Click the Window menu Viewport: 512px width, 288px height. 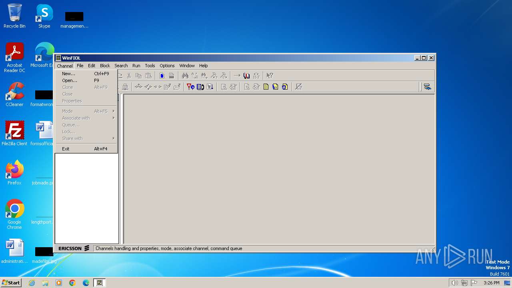187,66
